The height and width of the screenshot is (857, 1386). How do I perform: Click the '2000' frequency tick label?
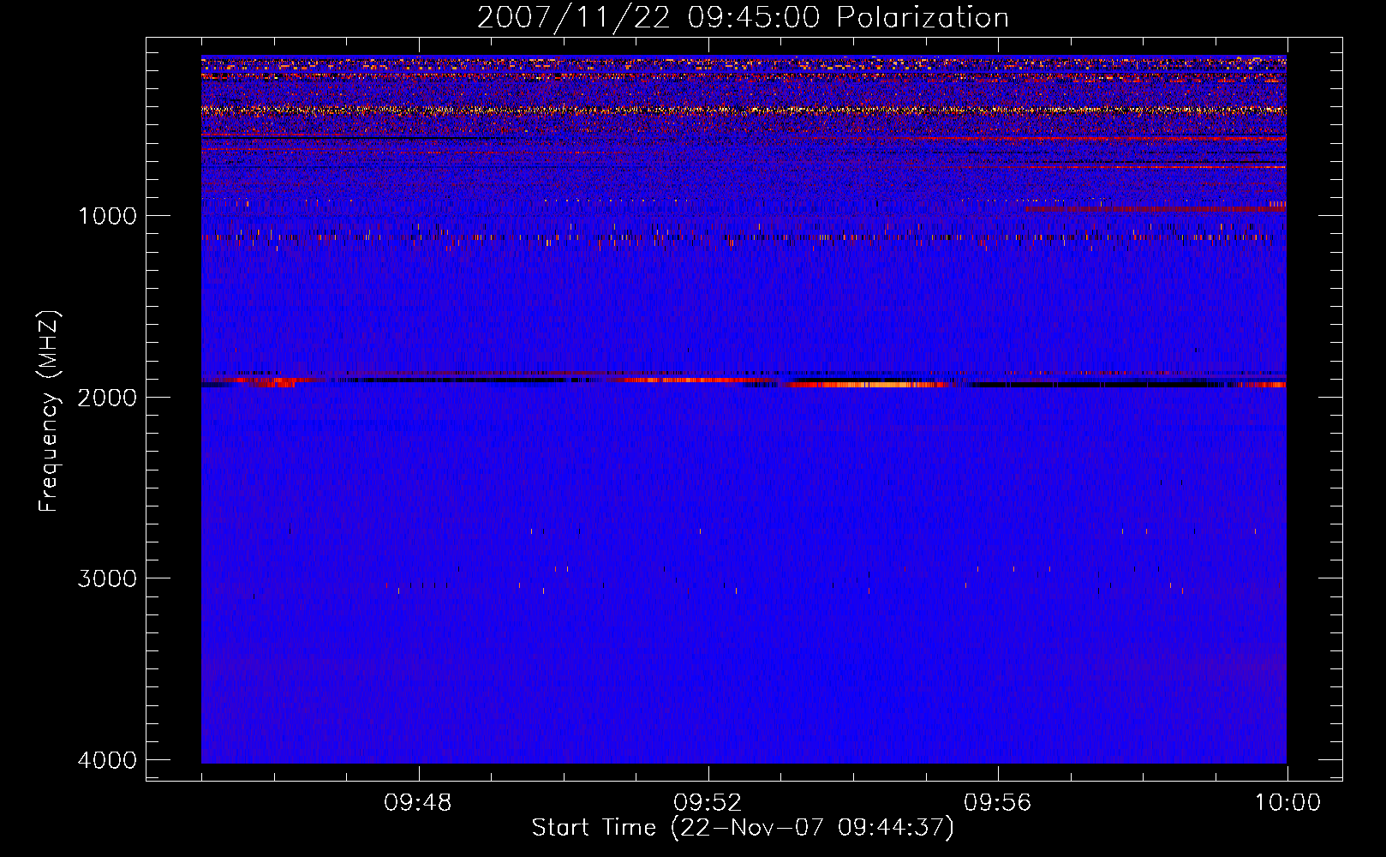pos(107,397)
